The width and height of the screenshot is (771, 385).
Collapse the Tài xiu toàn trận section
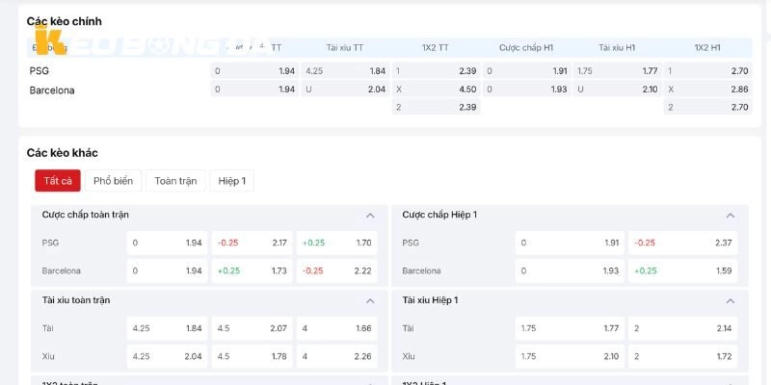pos(370,301)
